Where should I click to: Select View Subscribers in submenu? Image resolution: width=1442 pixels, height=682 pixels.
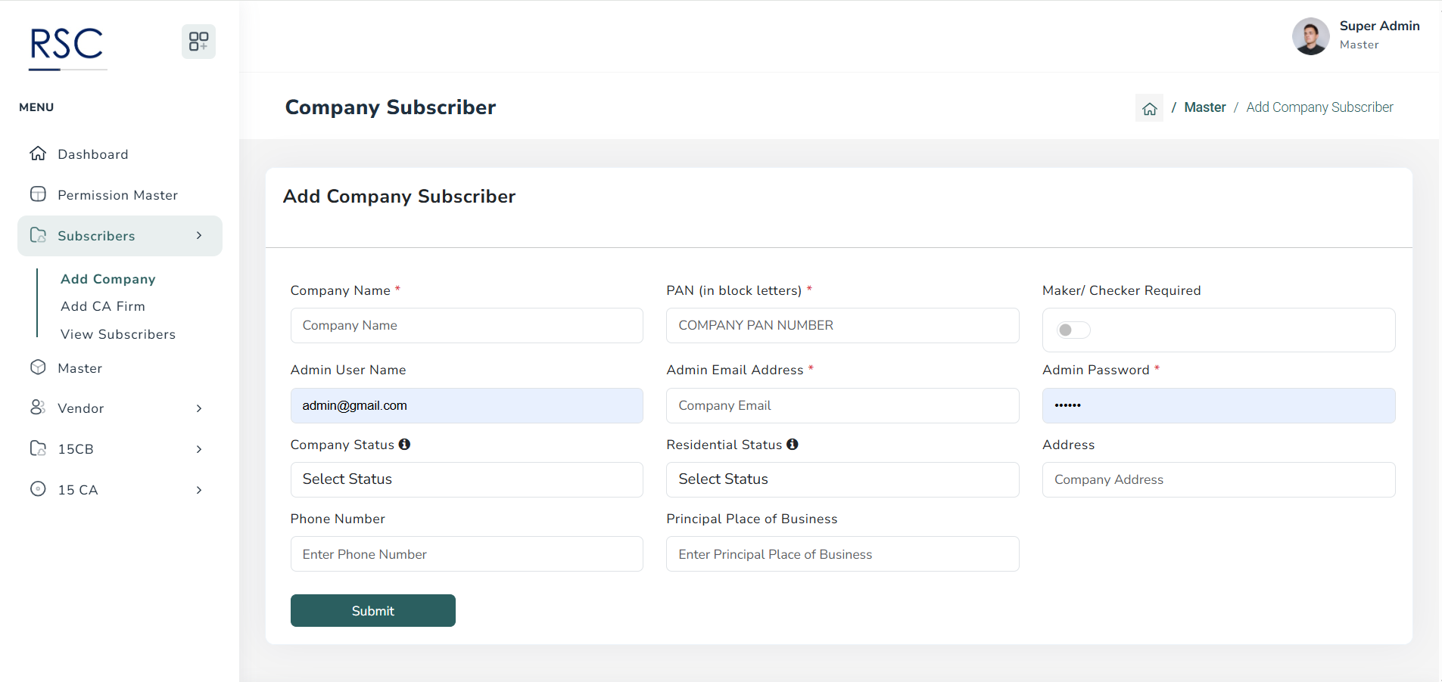pos(118,334)
